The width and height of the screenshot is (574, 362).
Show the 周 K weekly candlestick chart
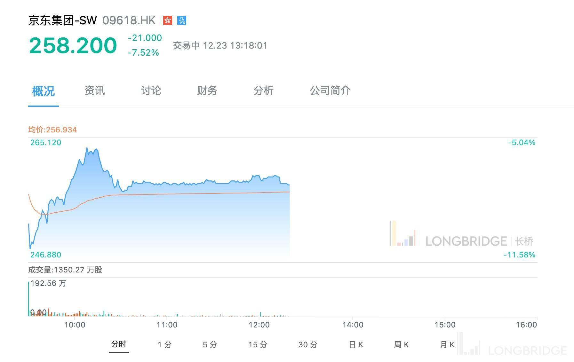point(401,344)
